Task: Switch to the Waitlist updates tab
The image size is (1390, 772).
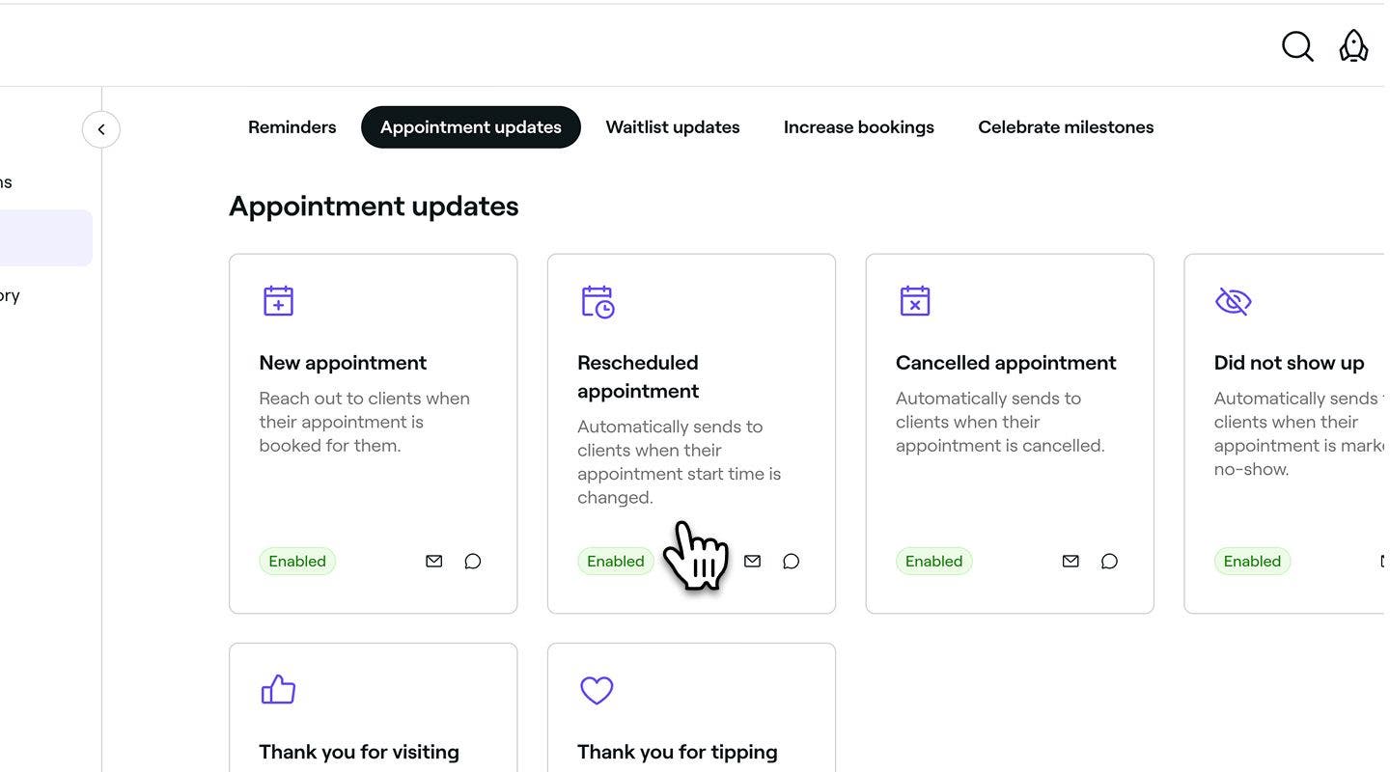Action: (x=673, y=127)
